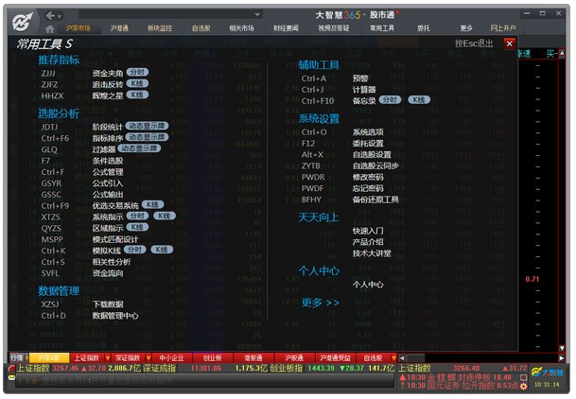Open 公式管理 tool
576x399 pixels.
(108, 172)
